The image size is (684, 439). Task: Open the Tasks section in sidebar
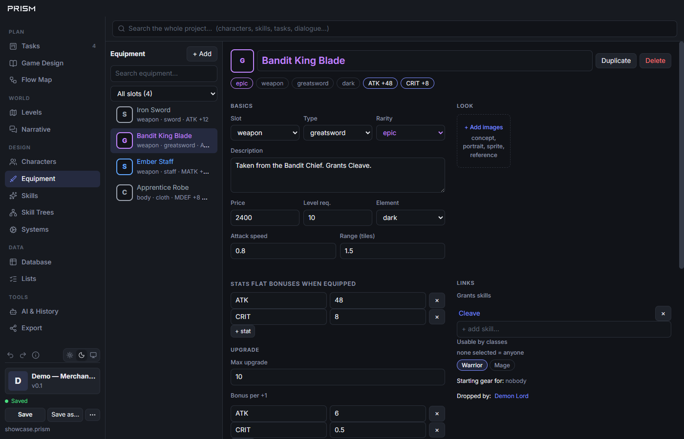[x=52, y=46]
